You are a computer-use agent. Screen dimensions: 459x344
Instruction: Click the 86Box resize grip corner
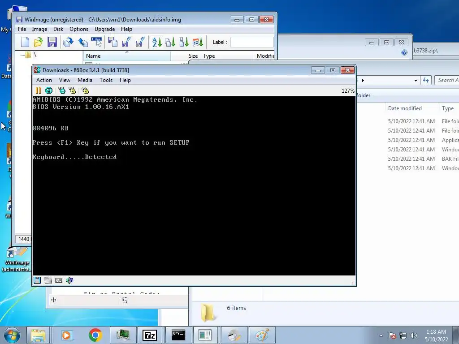point(353,283)
